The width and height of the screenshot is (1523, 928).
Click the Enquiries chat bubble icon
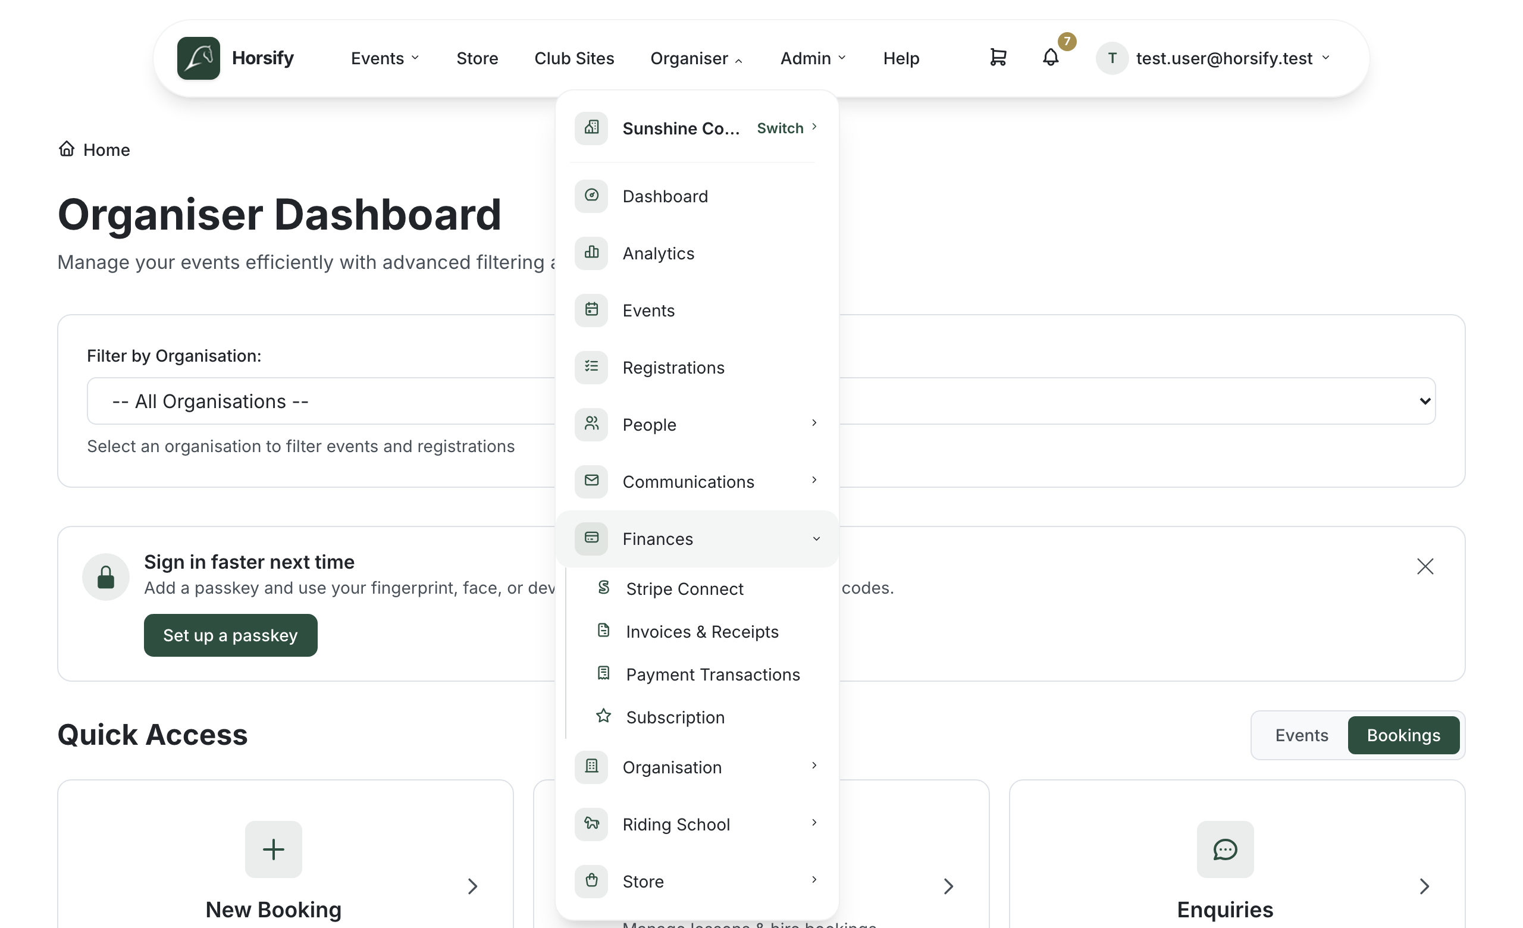click(x=1225, y=849)
